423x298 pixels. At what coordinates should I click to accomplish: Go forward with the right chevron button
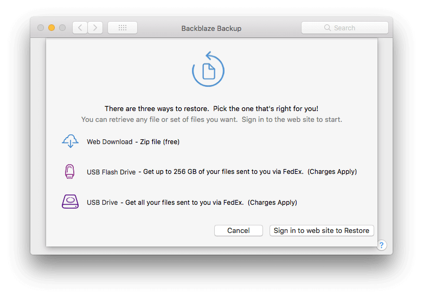click(x=95, y=28)
